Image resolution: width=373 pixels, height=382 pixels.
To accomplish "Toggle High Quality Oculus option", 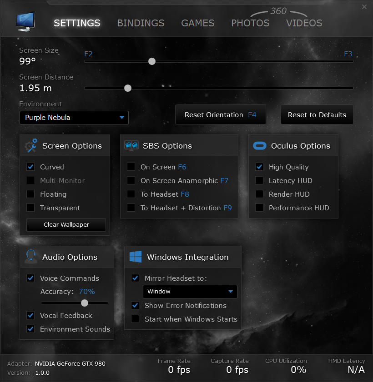I will (x=259, y=167).
